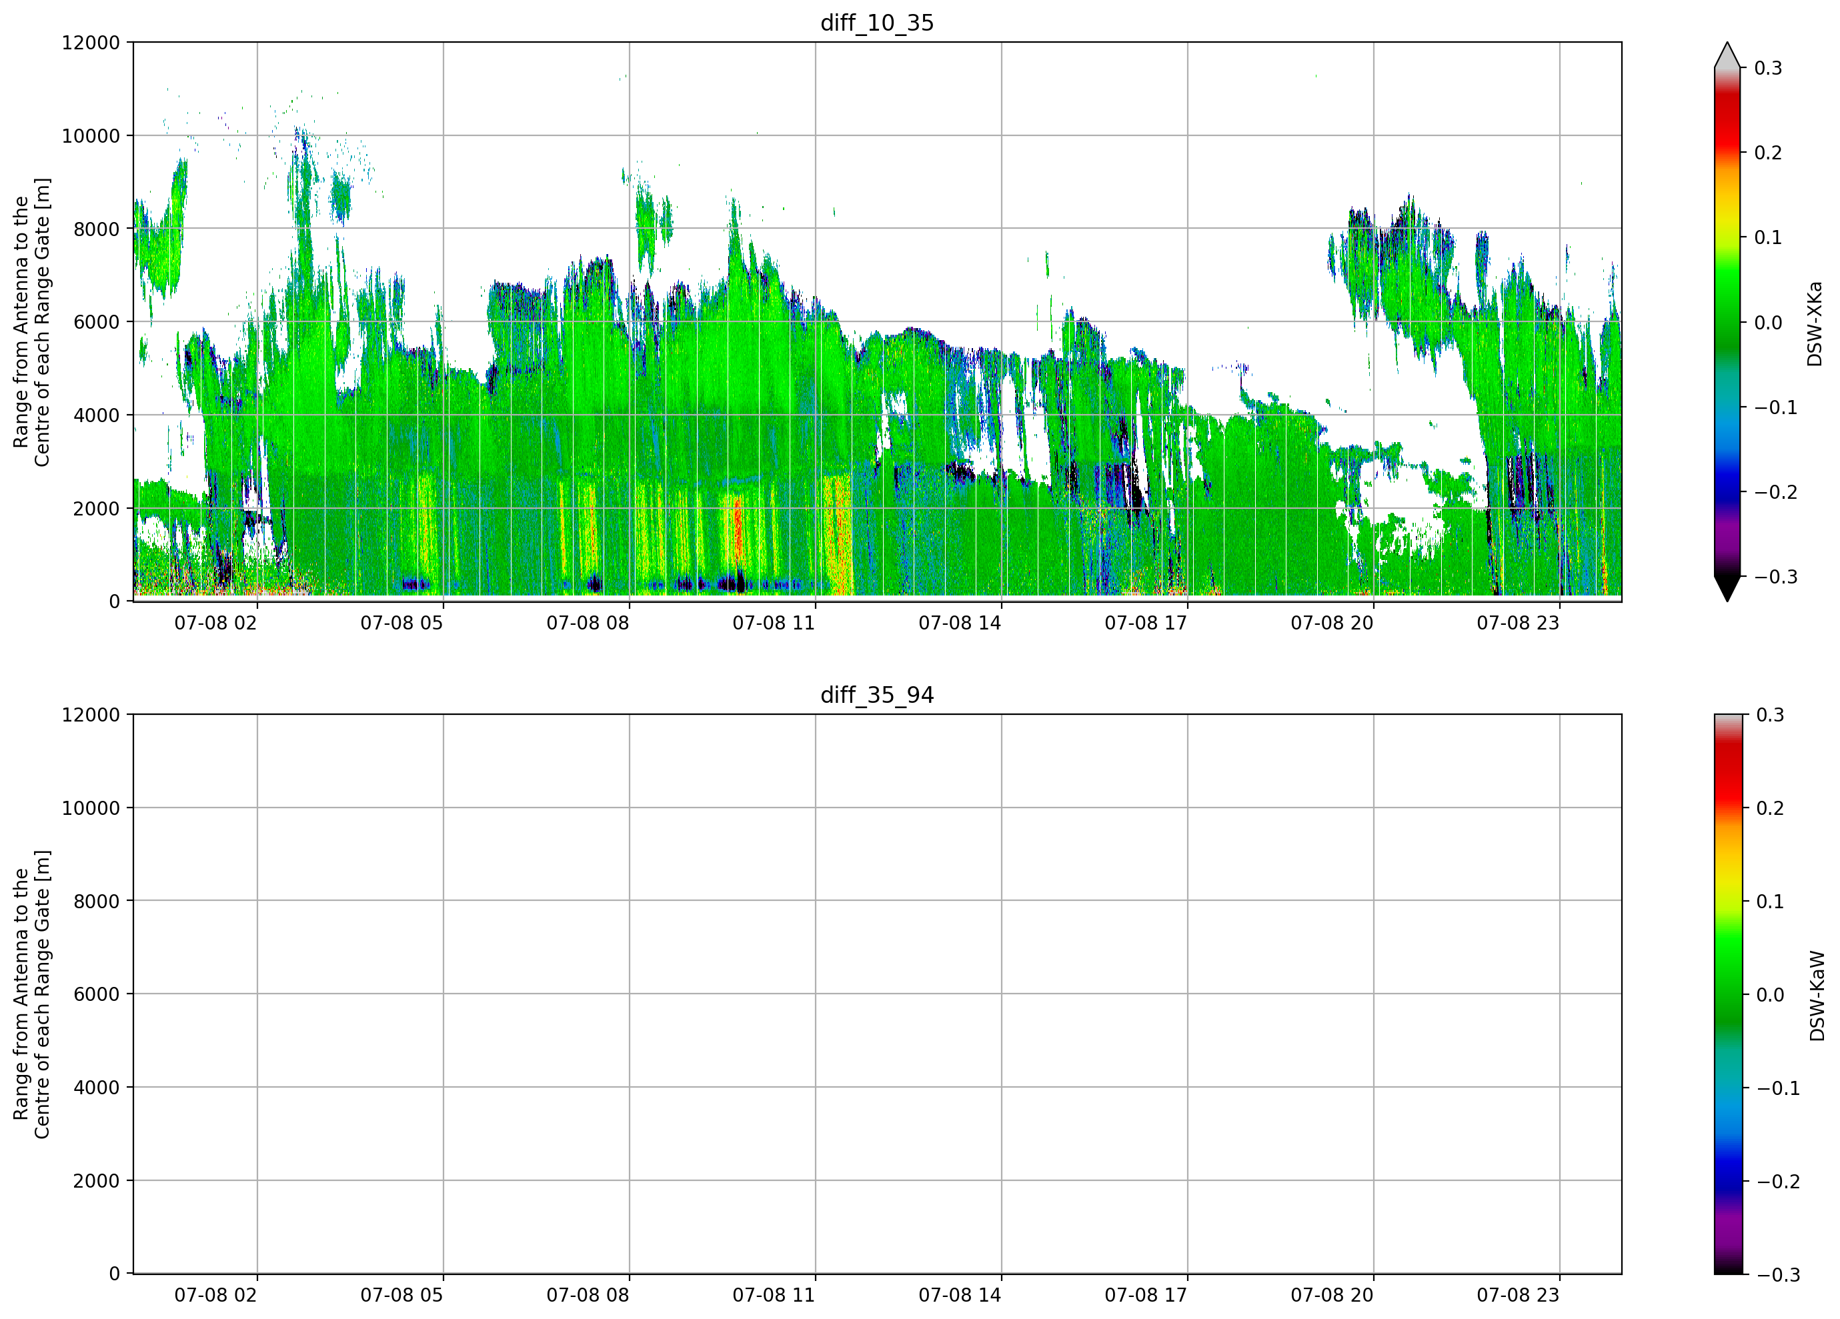Click "07-08 08" tick under diff_10_35 plot

click(x=588, y=623)
